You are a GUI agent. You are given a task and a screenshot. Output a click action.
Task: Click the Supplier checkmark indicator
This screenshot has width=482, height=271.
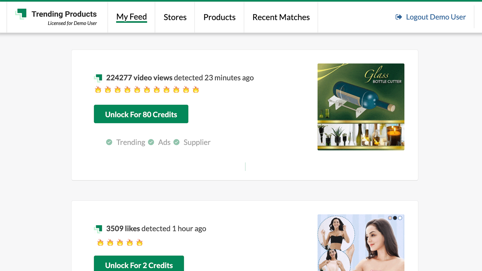point(177,142)
